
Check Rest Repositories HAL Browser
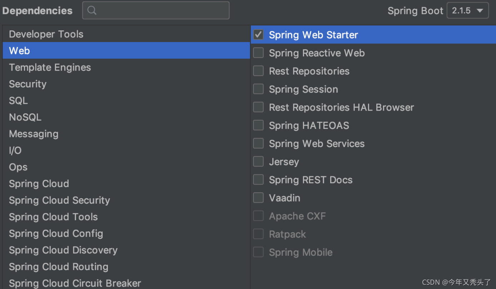[x=258, y=107]
